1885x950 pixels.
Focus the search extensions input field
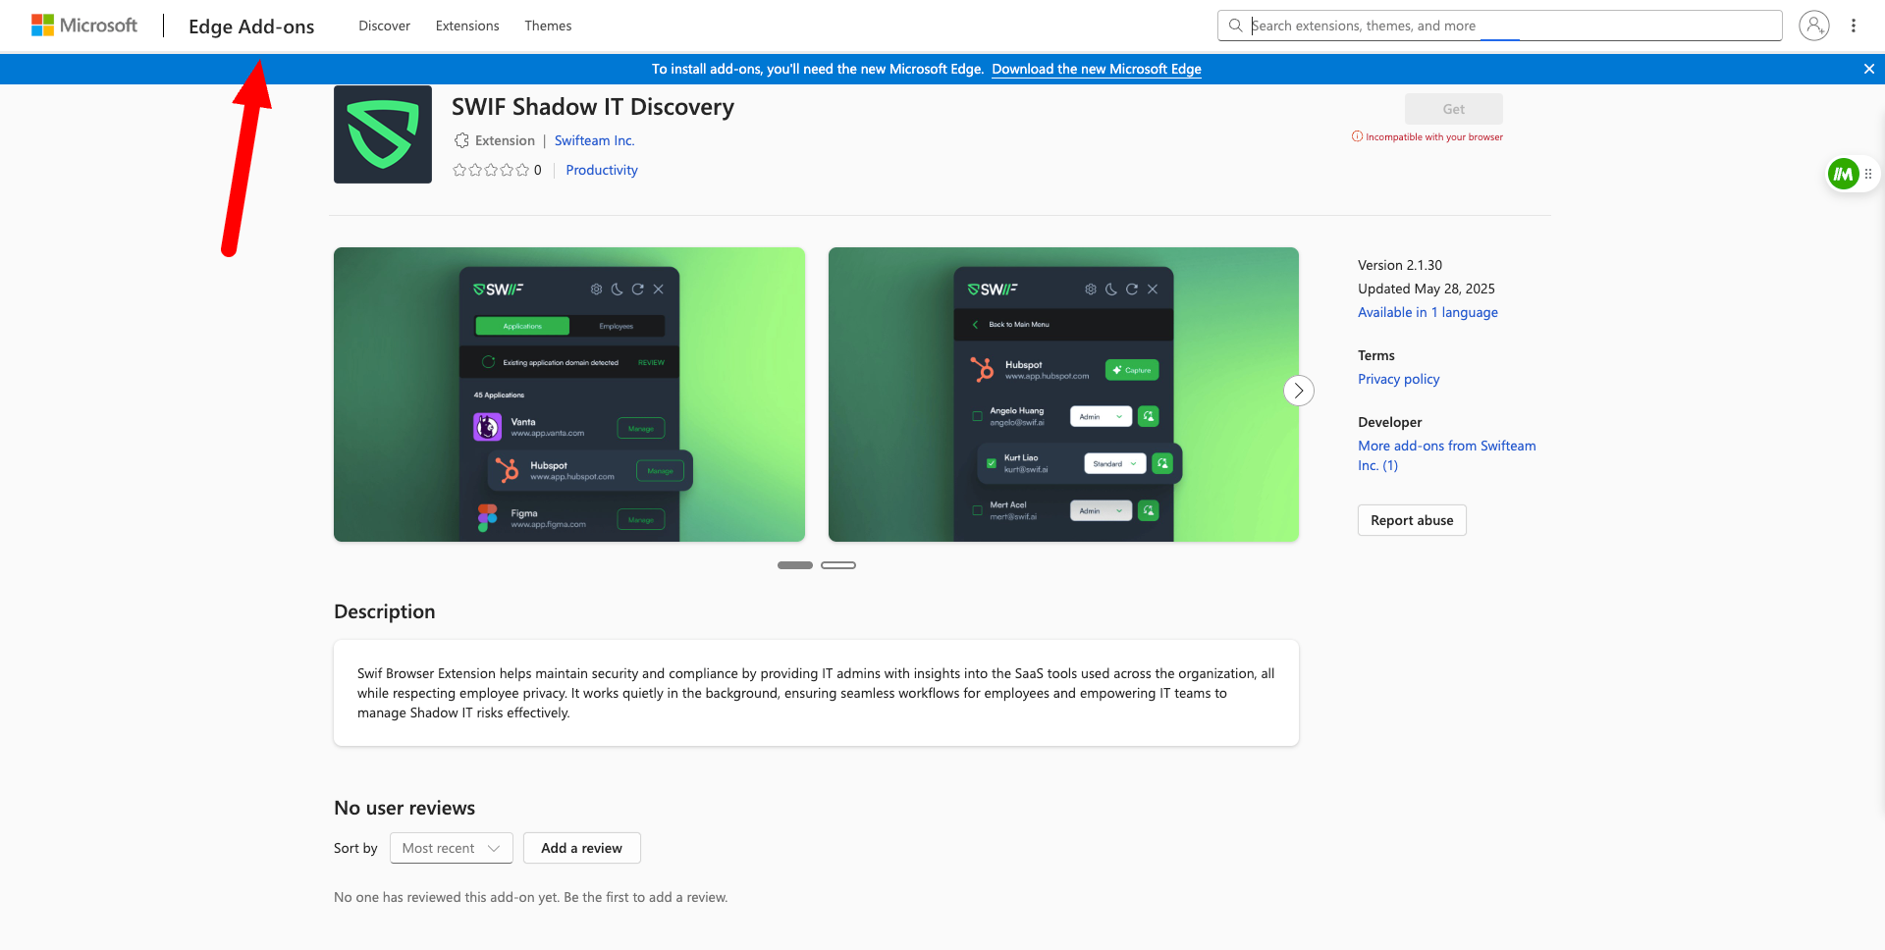coord(1512,26)
